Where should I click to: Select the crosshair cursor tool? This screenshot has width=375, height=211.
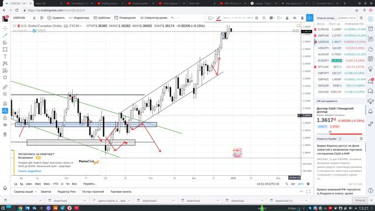[x=5, y=28]
